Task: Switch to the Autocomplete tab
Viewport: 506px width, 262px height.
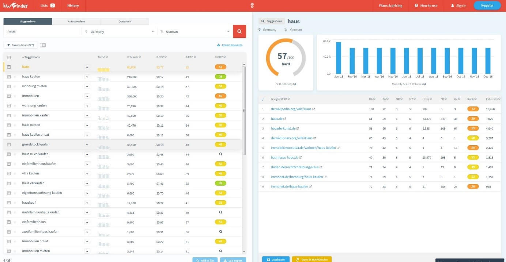Action: click(x=76, y=22)
